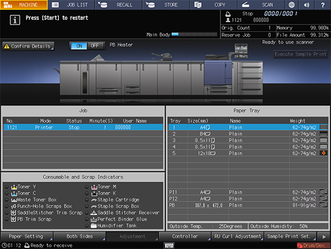
Task: Select job 1121 row in Job list
Action: [83, 127]
